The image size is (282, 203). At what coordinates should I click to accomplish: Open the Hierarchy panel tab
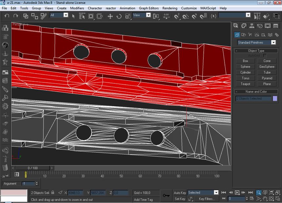pyautogui.click(x=252, y=26)
